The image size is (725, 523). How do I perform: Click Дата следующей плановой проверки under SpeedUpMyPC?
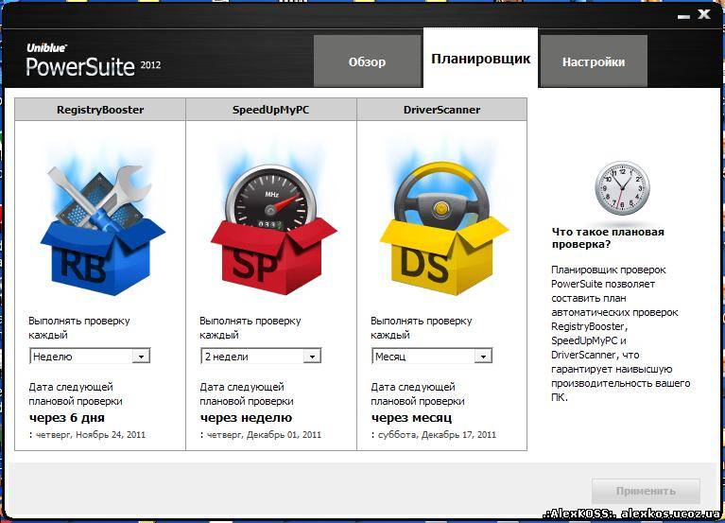point(247,394)
